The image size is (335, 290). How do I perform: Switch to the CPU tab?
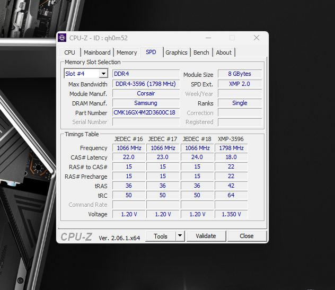tap(69, 52)
